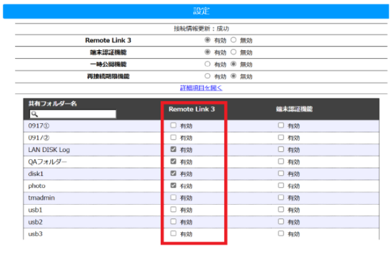Enable Remote Link 3 for usb1
Image resolution: width=392 pixels, height=255 pixels.
coord(173,209)
